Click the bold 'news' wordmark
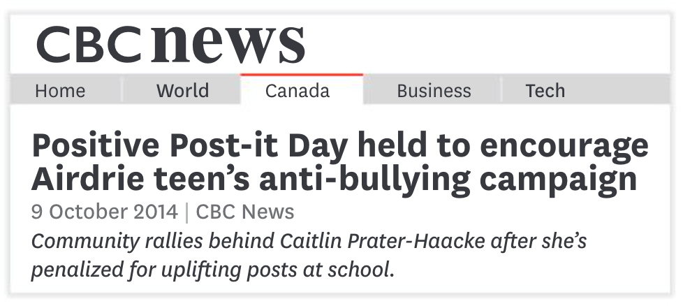 pos(228,43)
